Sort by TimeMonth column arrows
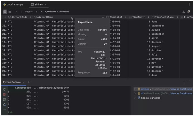The width and height of the screenshot is (193, 116). pos(149,17)
